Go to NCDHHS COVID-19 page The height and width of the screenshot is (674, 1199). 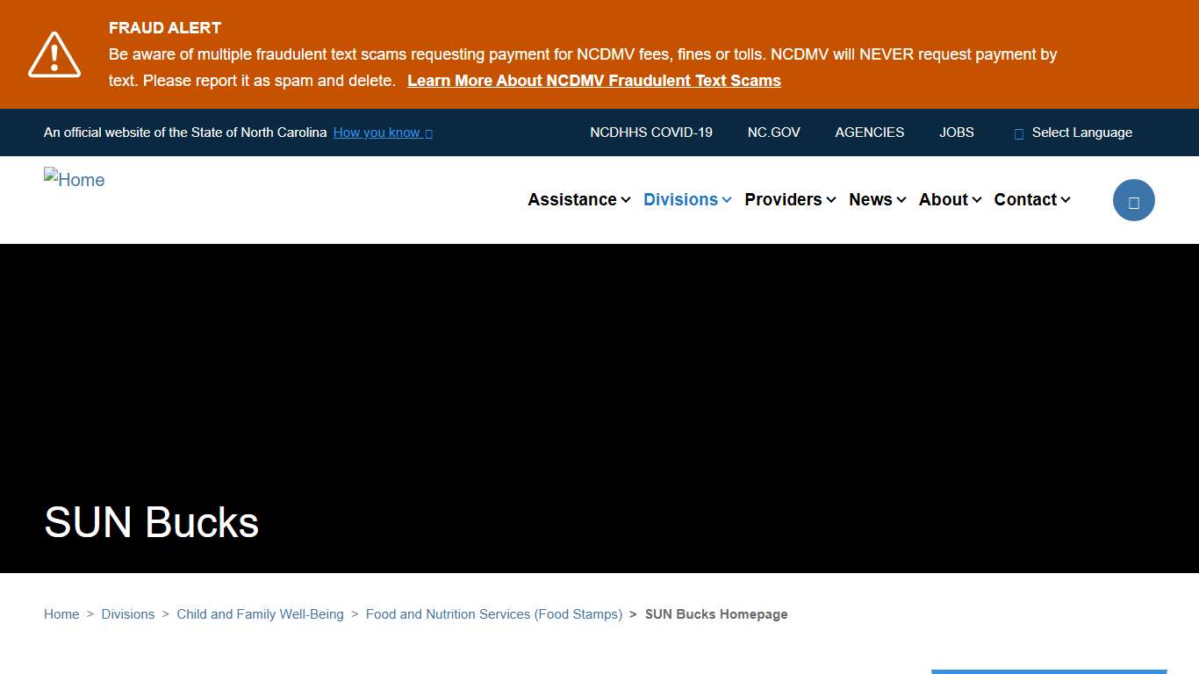click(650, 133)
